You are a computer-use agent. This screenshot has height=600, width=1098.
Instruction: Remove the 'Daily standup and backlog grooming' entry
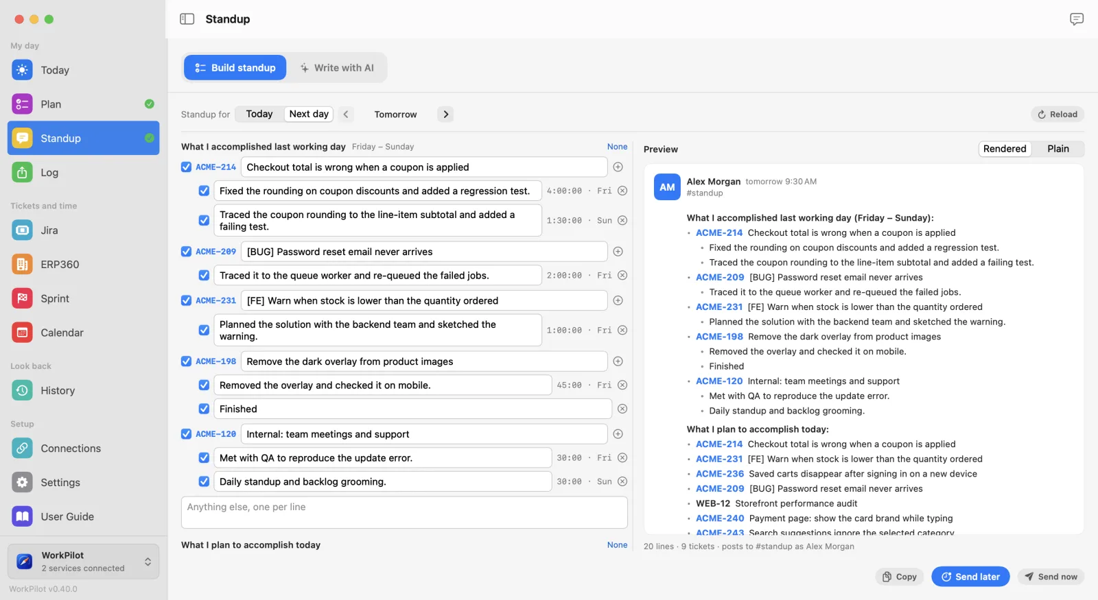[622, 481]
